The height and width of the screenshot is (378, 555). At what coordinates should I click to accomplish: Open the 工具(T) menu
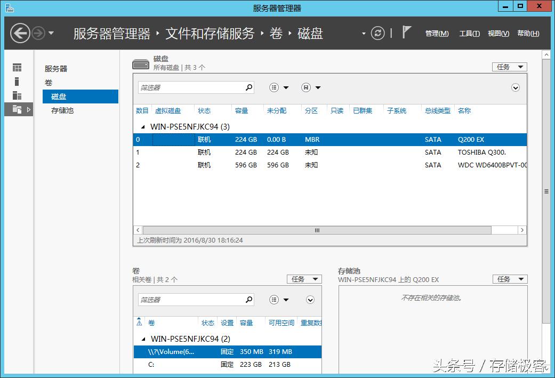point(469,33)
